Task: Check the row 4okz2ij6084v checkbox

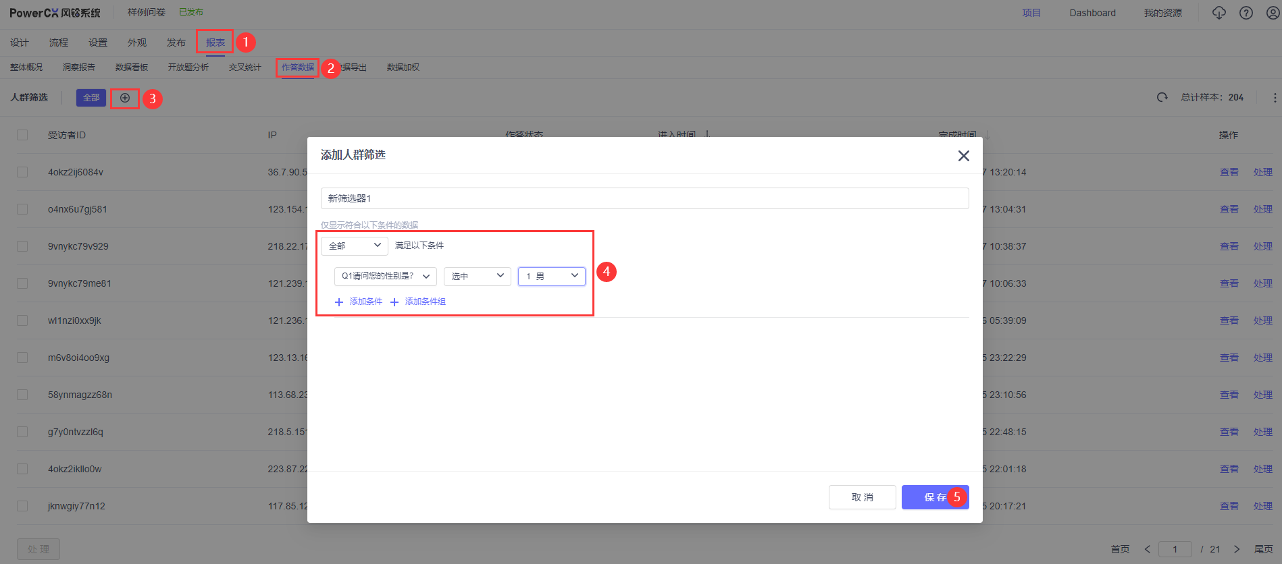Action: click(x=22, y=172)
